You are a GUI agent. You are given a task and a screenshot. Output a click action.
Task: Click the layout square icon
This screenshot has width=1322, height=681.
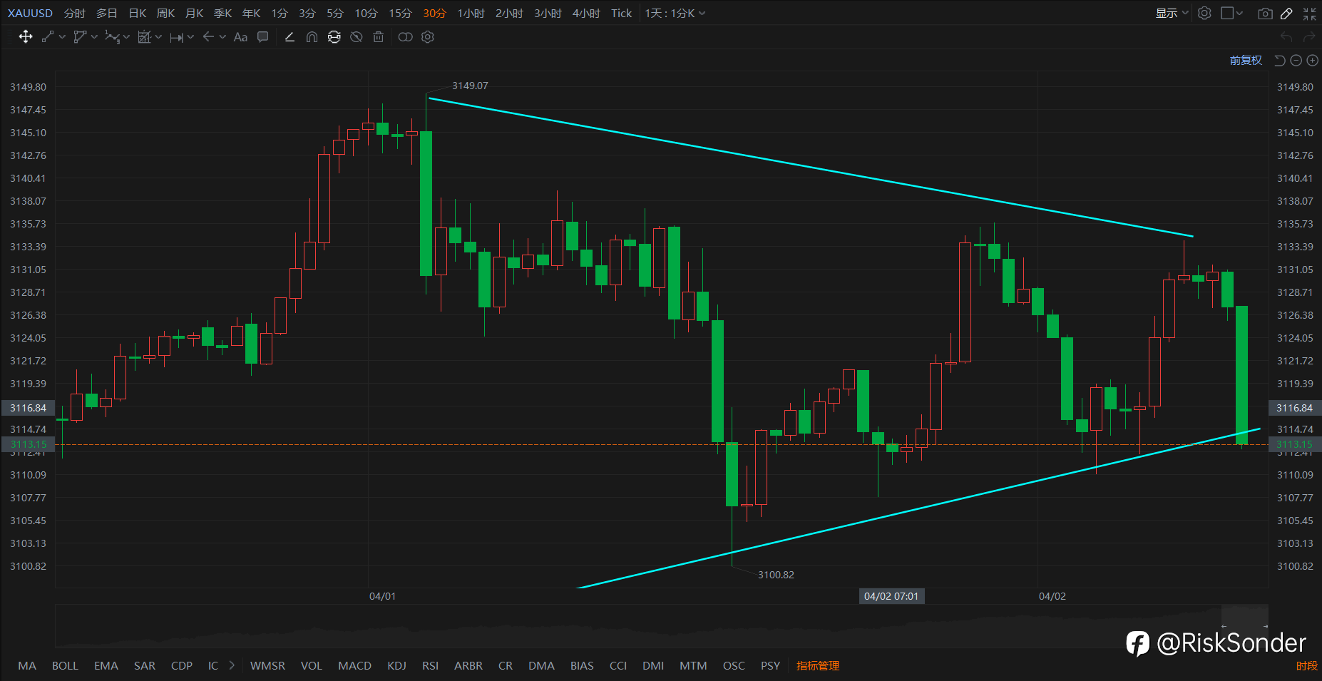pyautogui.click(x=1227, y=13)
